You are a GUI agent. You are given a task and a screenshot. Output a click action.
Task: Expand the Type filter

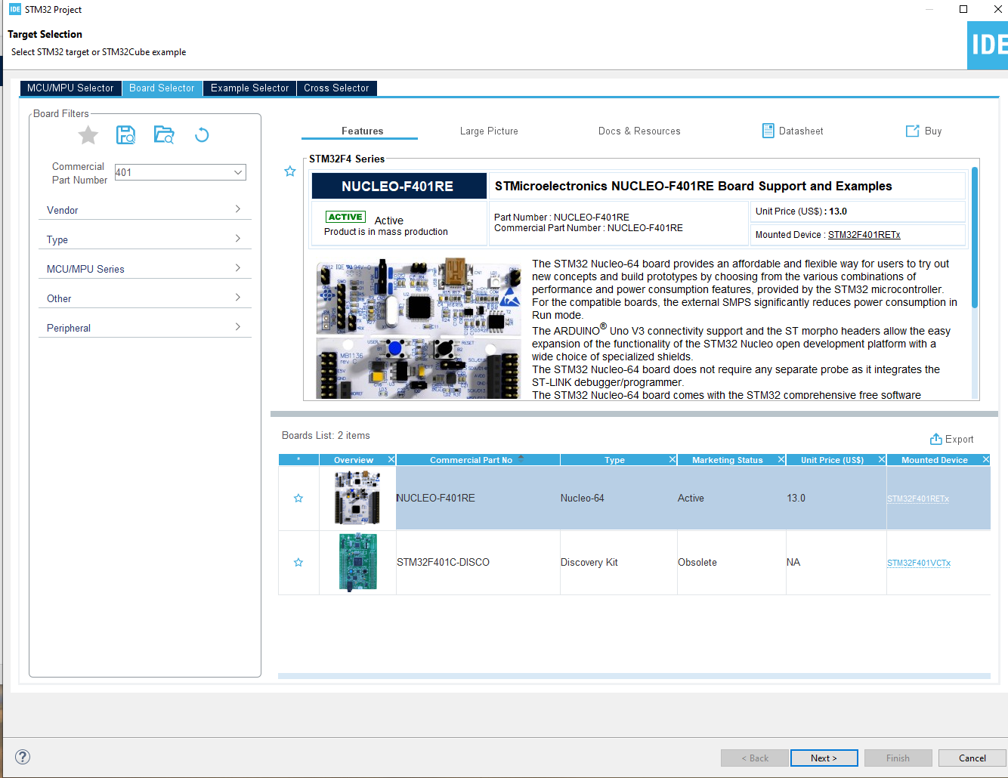144,239
